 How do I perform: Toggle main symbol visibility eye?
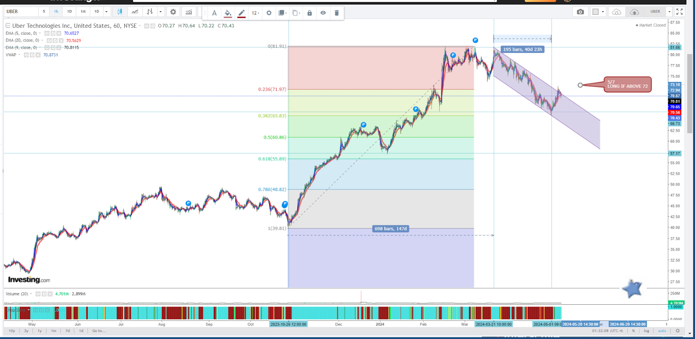pyautogui.click(x=147, y=26)
